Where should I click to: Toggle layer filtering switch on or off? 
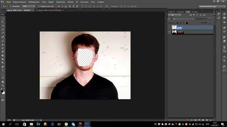214,15
